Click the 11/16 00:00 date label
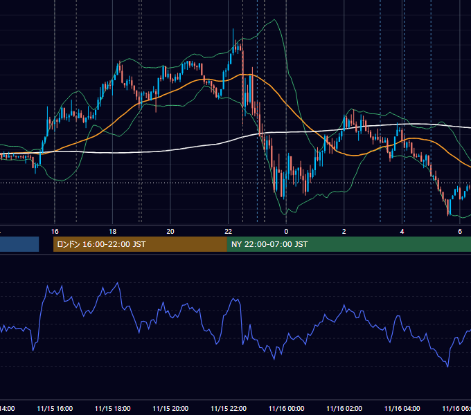Screen dimensions: 471x415 [x=286, y=408]
